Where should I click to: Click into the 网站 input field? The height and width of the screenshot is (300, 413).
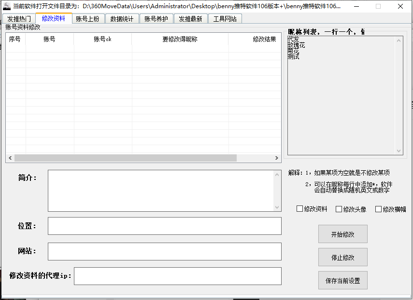(164, 251)
